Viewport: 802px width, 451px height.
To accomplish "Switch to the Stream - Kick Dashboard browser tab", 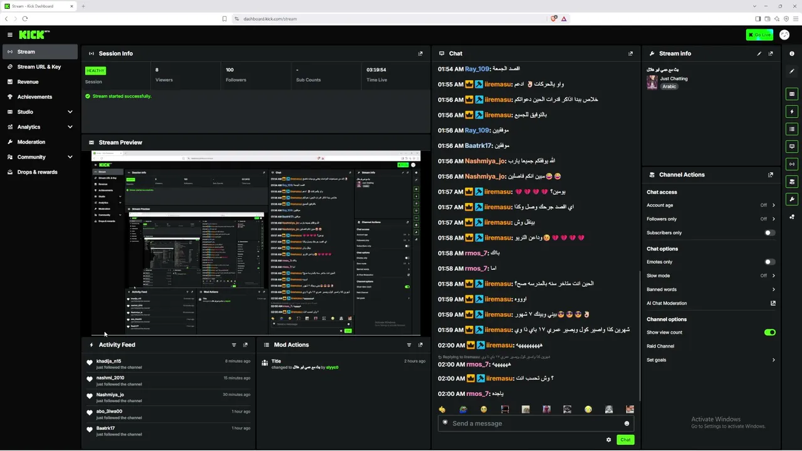I will (39, 6).
